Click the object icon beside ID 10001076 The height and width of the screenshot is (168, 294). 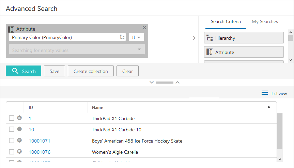(19, 152)
